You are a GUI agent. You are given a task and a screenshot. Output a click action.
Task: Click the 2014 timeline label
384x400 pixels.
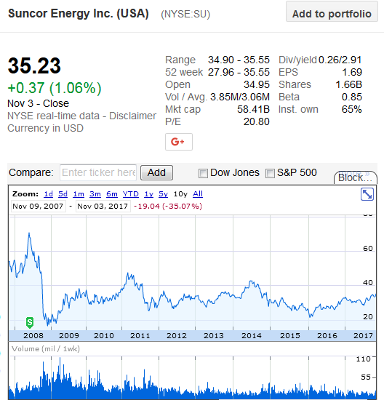point(252,336)
